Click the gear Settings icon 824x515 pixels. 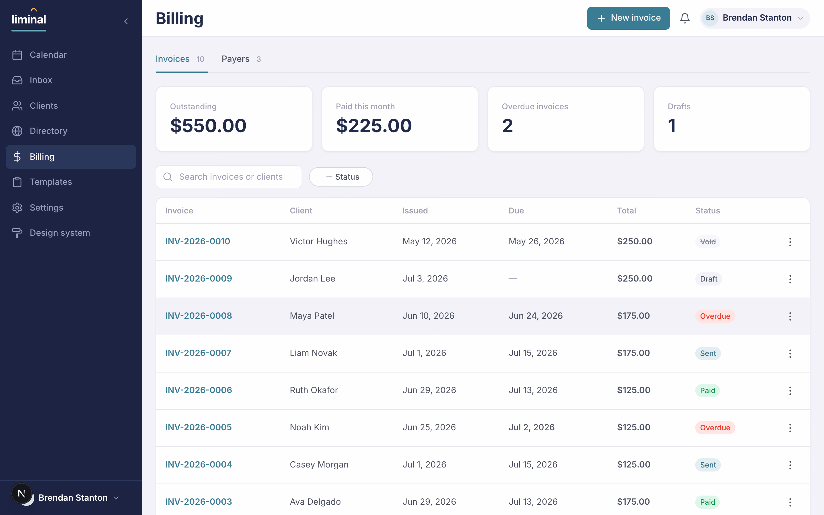click(x=17, y=207)
